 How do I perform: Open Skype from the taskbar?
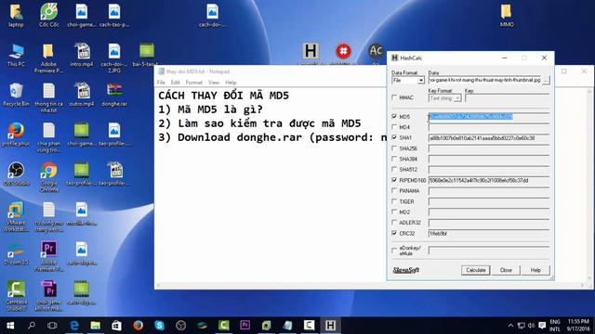pyautogui.click(x=159, y=326)
